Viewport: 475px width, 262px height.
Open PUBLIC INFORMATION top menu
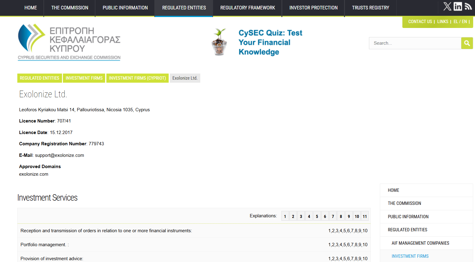pos(125,8)
